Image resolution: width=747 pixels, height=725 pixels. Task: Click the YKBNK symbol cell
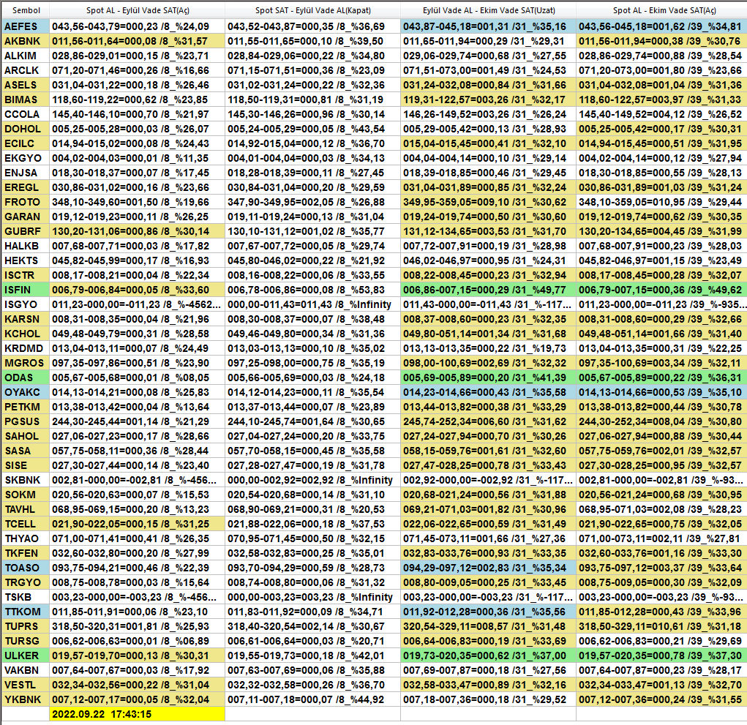tap(26, 700)
